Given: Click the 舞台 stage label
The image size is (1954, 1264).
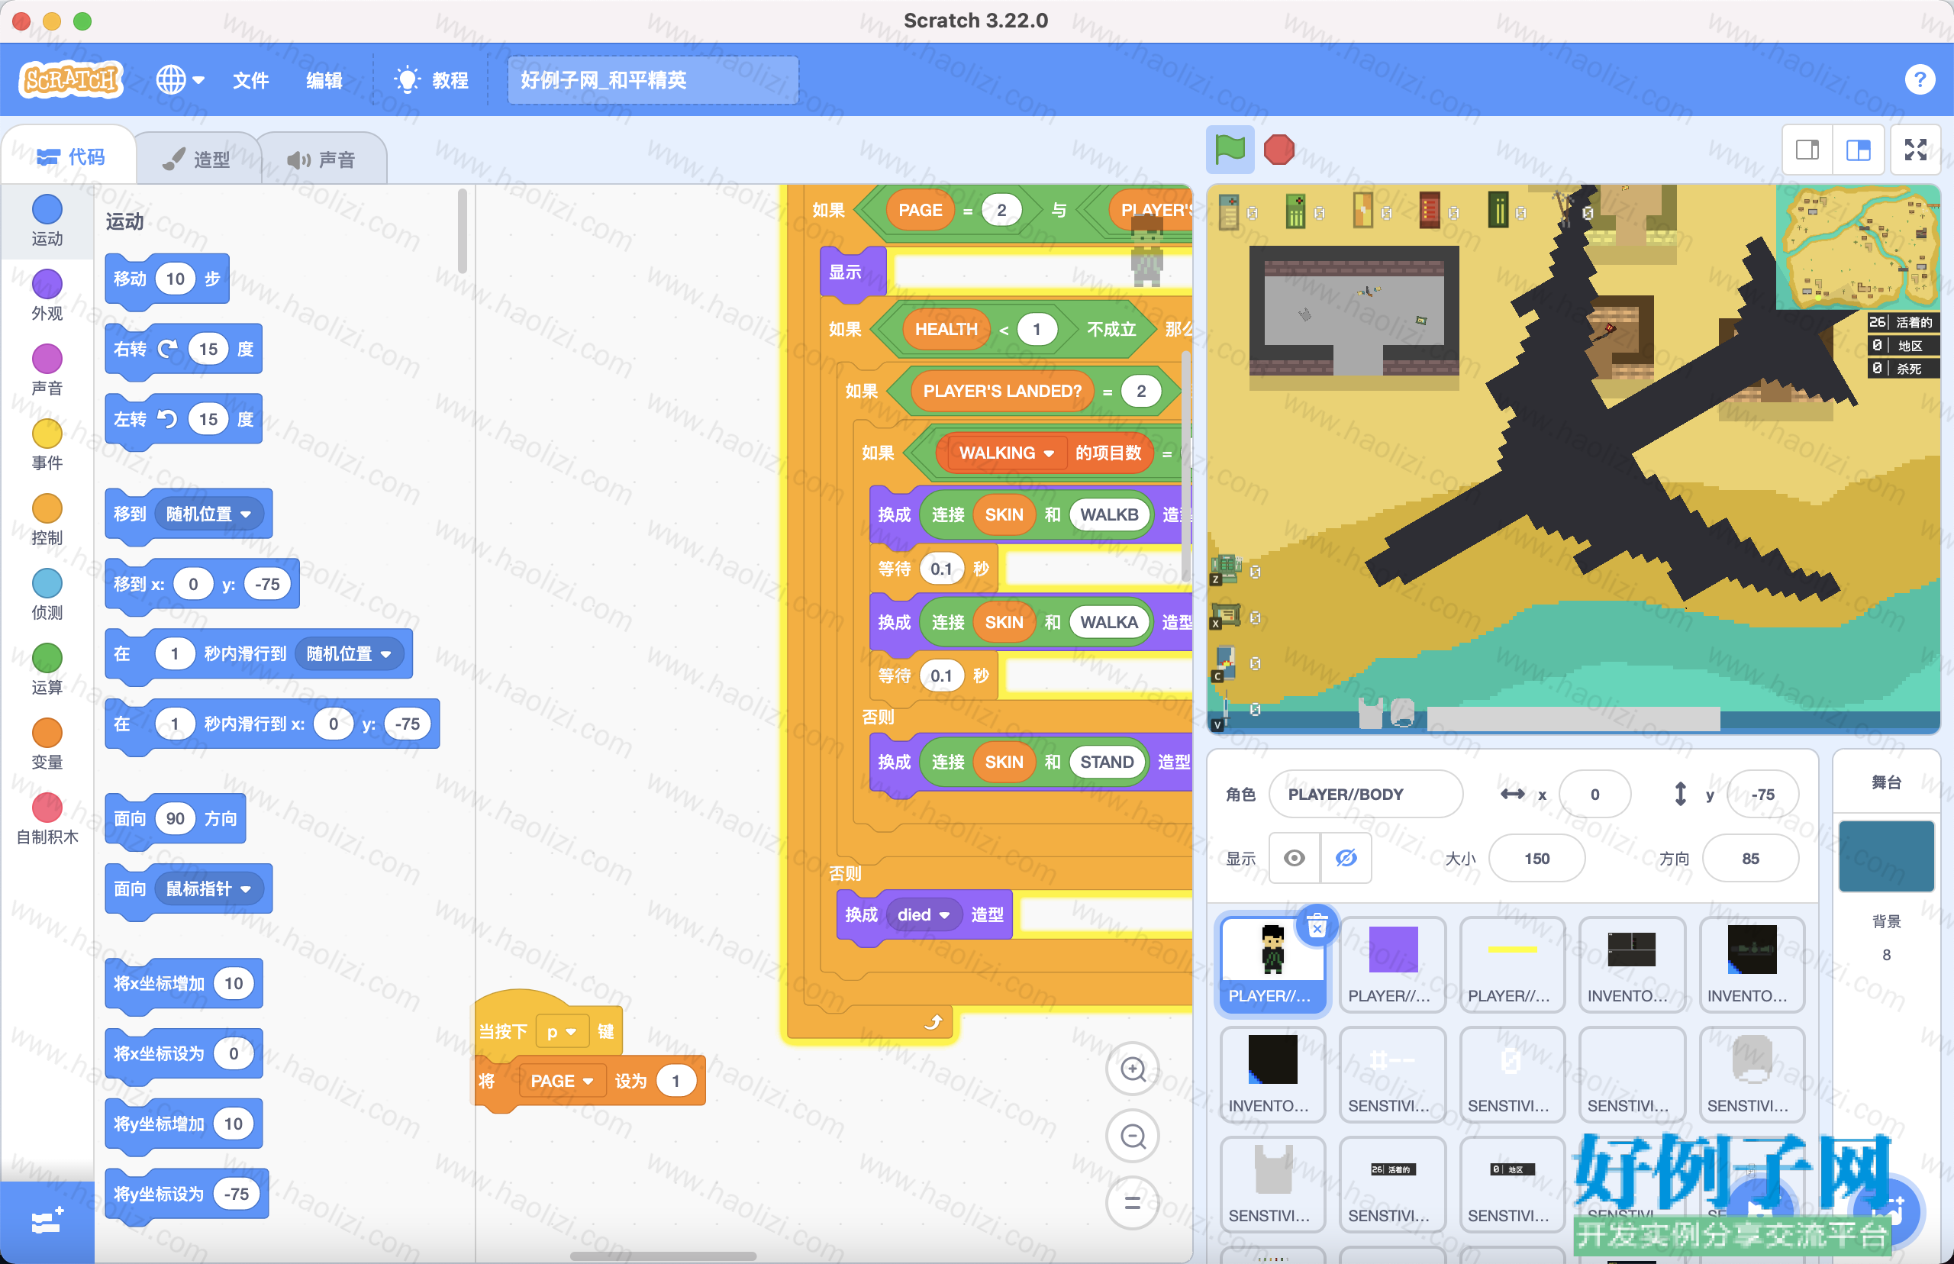Looking at the screenshot, I should tap(1886, 782).
